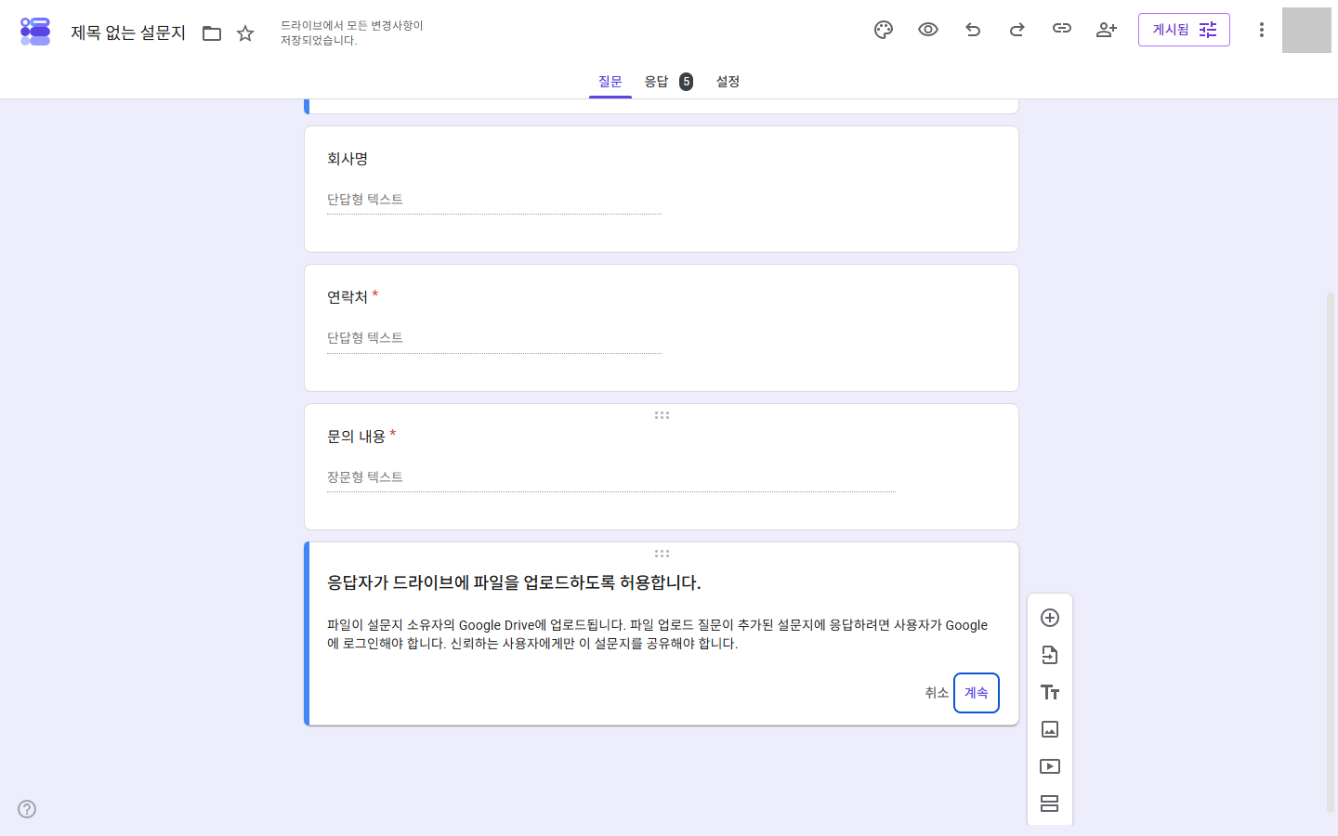Add a new section

1050,803
